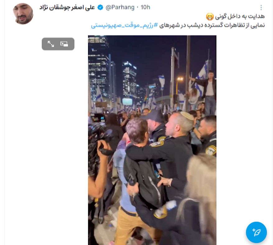The image size is (273, 245).
Task: Click the tweet text هدایت به داخل گونی
Action: tap(240, 16)
